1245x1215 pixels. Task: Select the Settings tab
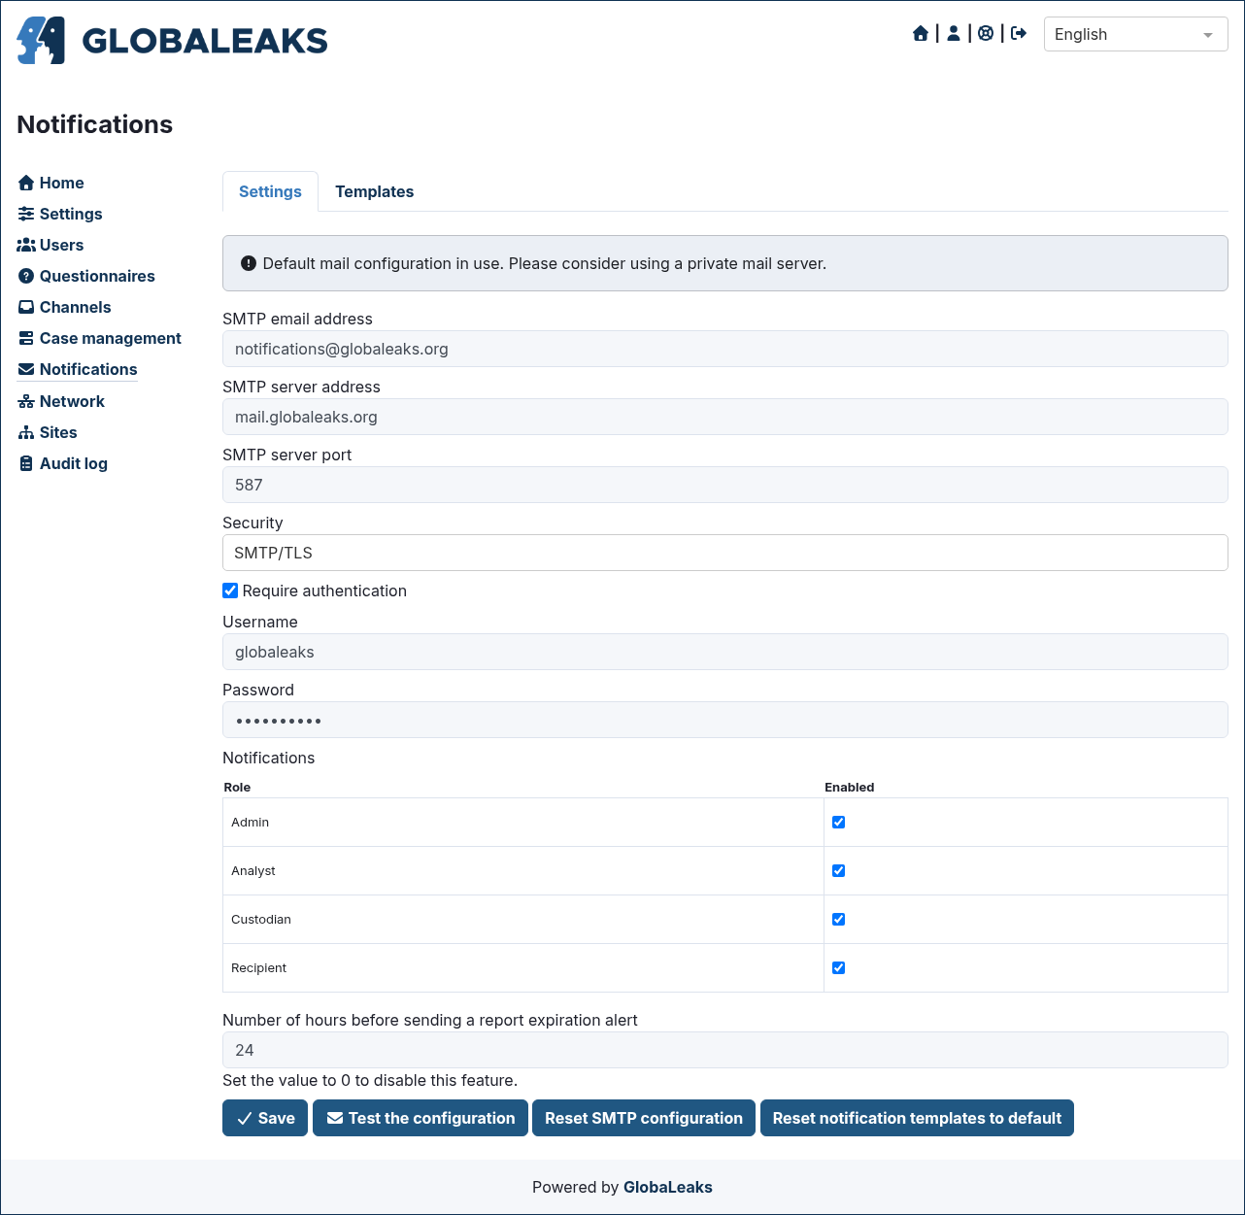coord(270,191)
